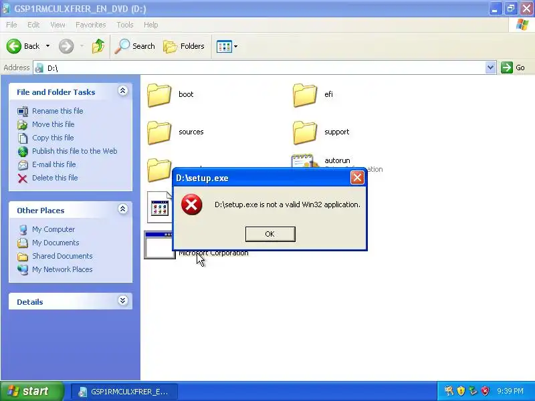Select the boot folder icon
Viewport: 535px width, 401px height.
click(159, 95)
